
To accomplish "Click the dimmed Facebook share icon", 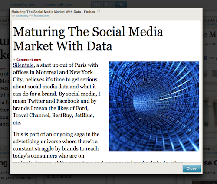I will tap(205, 58).
